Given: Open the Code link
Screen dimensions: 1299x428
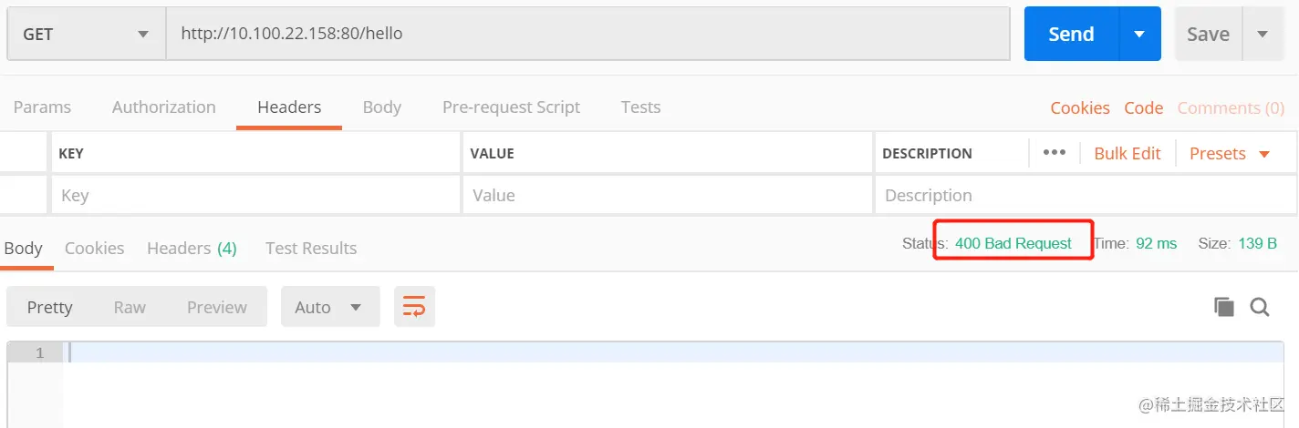Looking at the screenshot, I should point(1143,108).
